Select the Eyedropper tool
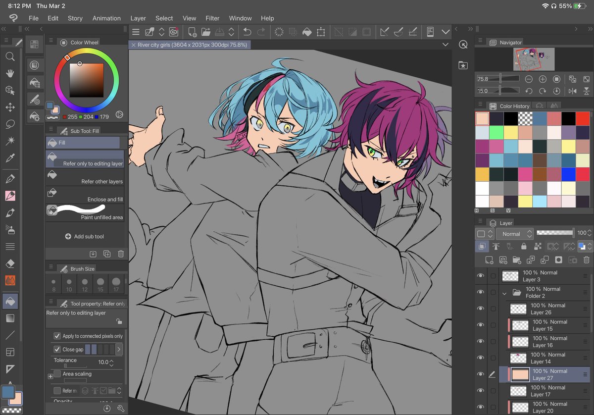This screenshot has width=594, height=415. click(x=10, y=158)
